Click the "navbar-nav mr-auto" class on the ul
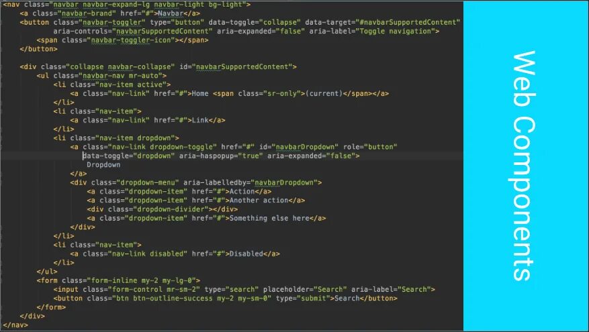Screen dimensions: 589x332 (x=120, y=76)
